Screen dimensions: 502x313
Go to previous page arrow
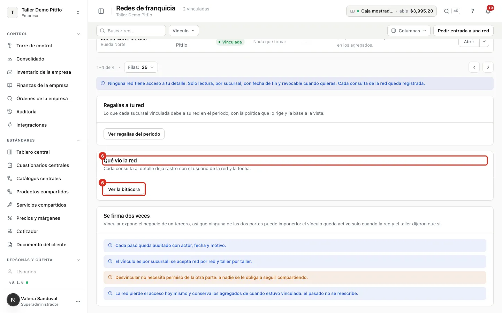[x=474, y=67]
